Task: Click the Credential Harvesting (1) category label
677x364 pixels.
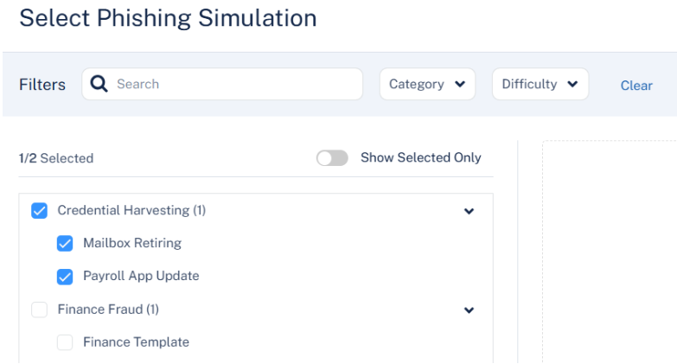Action: [x=131, y=210]
